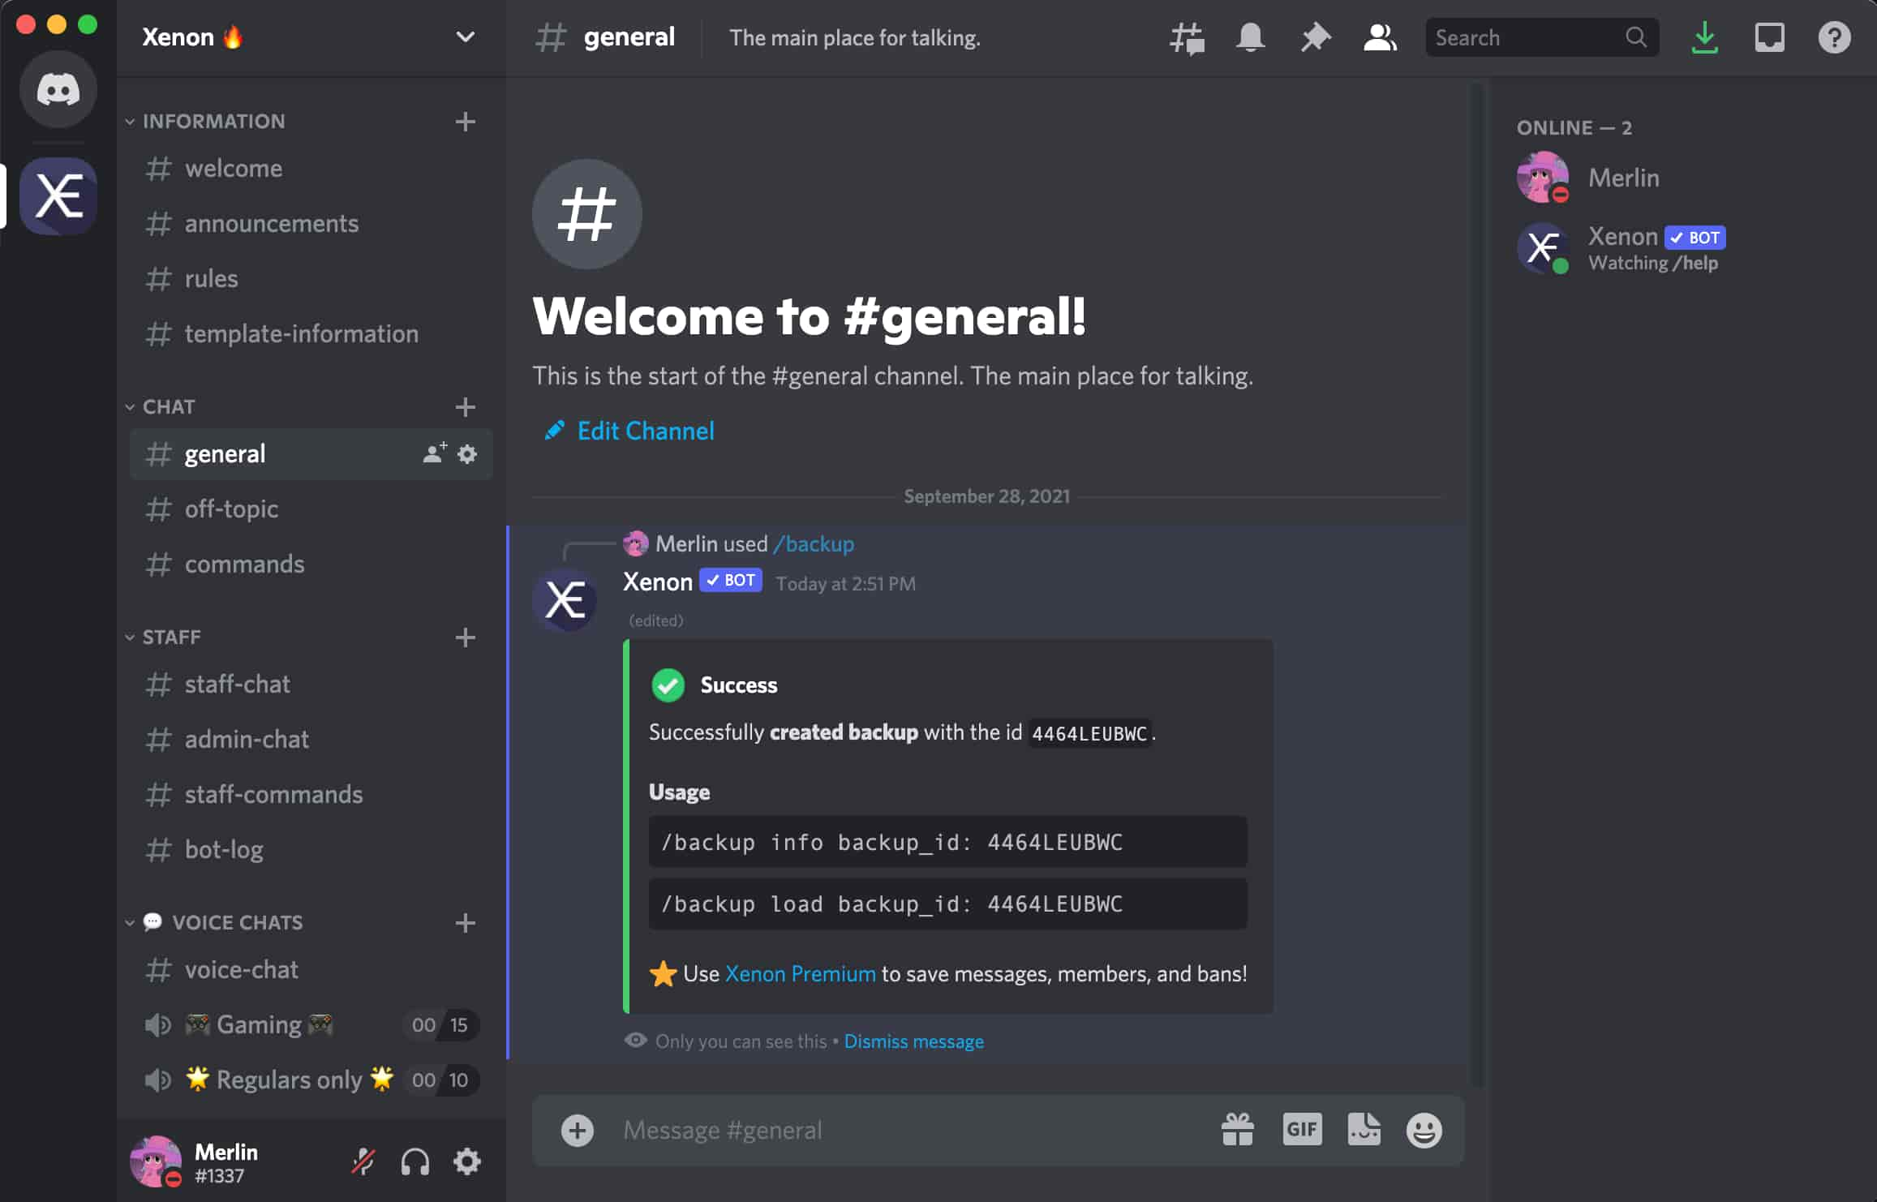Select the #announcements channel
Image resolution: width=1877 pixels, height=1202 pixels.
tap(271, 221)
